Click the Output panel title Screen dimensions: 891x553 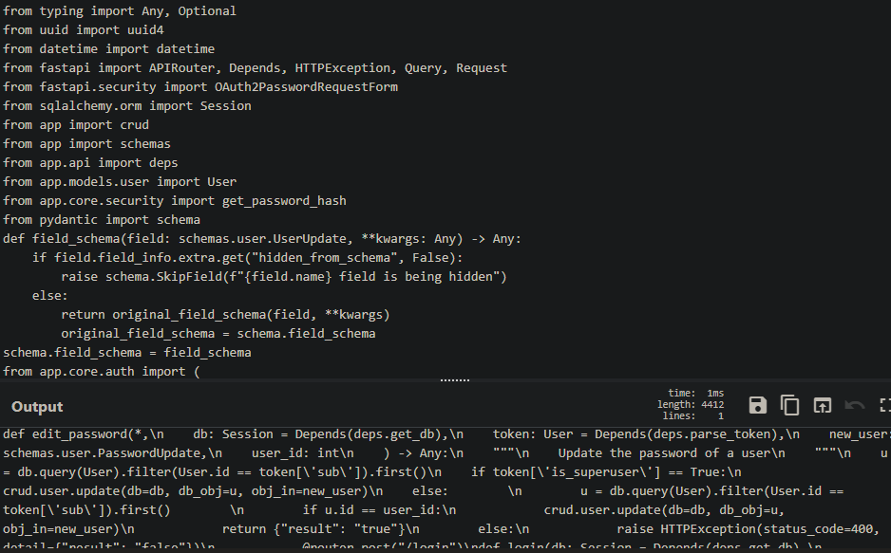coord(37,407)
